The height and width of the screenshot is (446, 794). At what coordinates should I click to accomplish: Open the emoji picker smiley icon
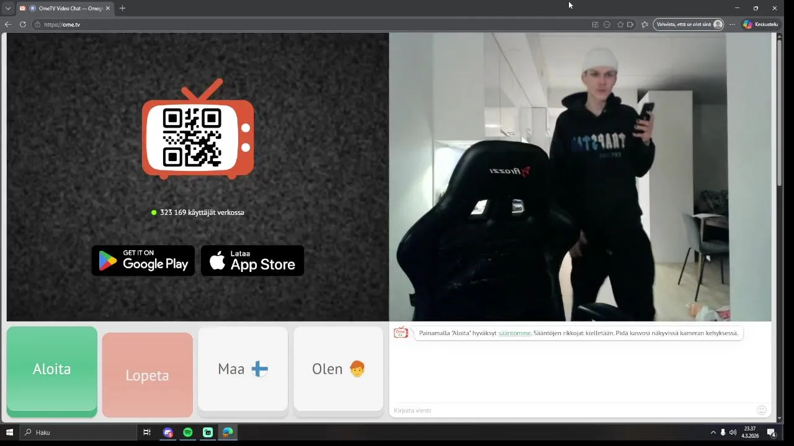pos(762,410)
